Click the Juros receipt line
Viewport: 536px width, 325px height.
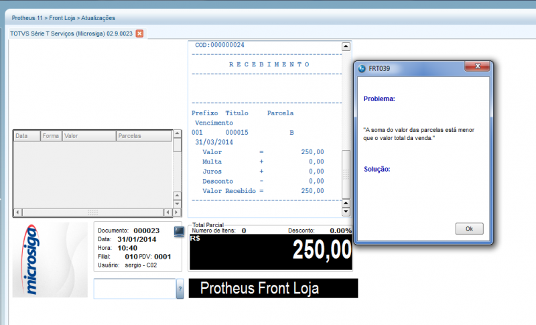pyautogui.click(x=263, y=172)
